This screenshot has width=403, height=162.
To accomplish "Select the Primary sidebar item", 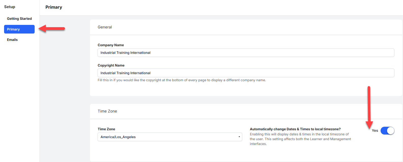I will coord(19,29).
